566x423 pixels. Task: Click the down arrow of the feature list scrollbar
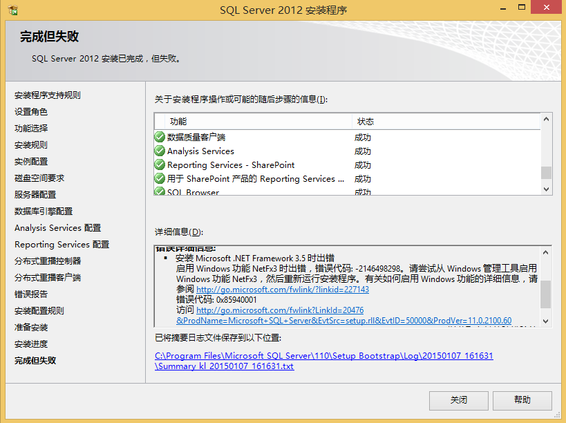(546, 189)
